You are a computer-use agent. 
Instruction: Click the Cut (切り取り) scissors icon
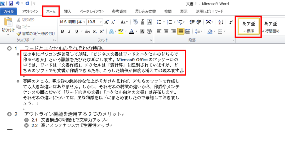tap(19, 20)
